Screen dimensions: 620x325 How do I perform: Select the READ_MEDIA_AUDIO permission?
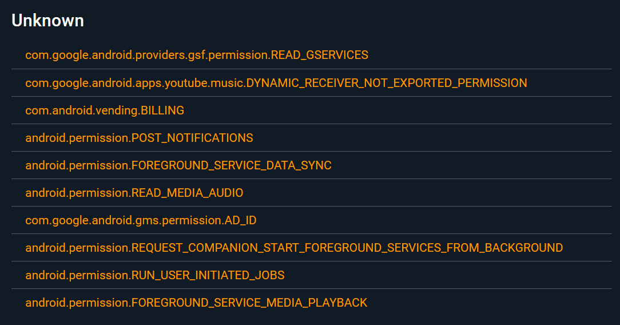click(134, 193)
